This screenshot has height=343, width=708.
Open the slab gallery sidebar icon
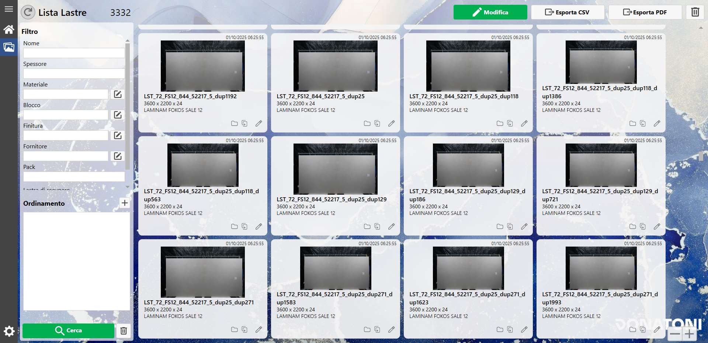coord(9,47)
